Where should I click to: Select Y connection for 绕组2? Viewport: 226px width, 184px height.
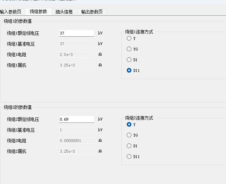[129, 125]
